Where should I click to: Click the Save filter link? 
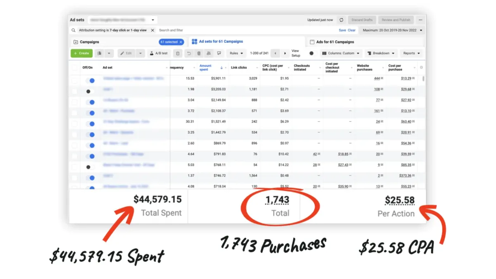[342, 30]
